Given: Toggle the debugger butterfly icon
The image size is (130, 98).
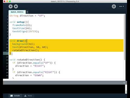Looking at the screenshot, I should [114, 7].
